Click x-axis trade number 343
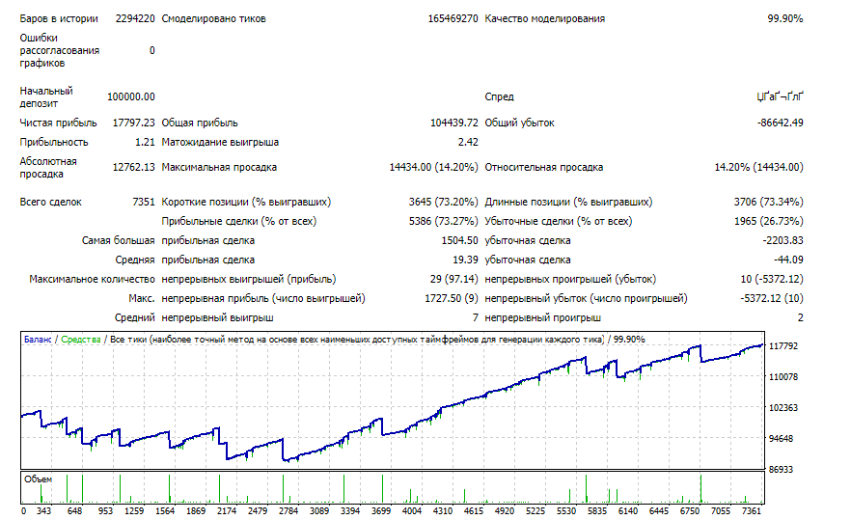Image resolution: width=851 pixels, height=520 pixels. click(x=44, y=511)
